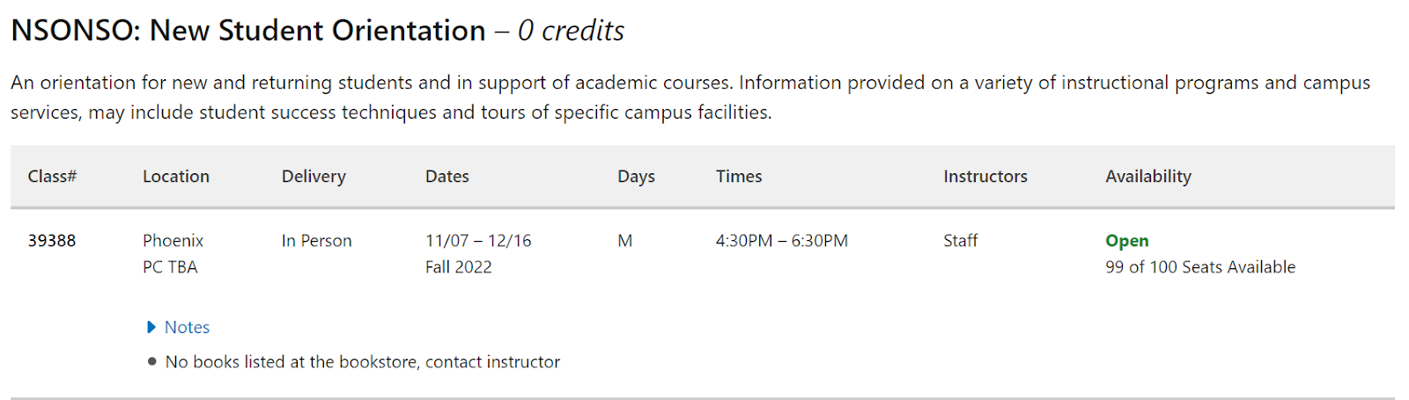Click the green Open status text
Image resolution: width=1409 pixels, height=400 pixels.
click(1127, 241)
